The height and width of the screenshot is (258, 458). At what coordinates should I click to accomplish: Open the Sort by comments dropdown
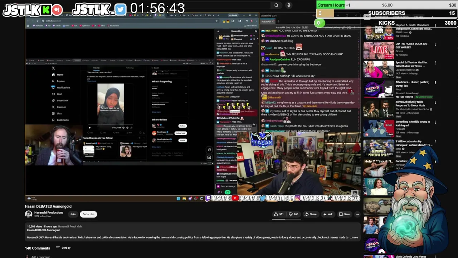[x=63, y=248]
